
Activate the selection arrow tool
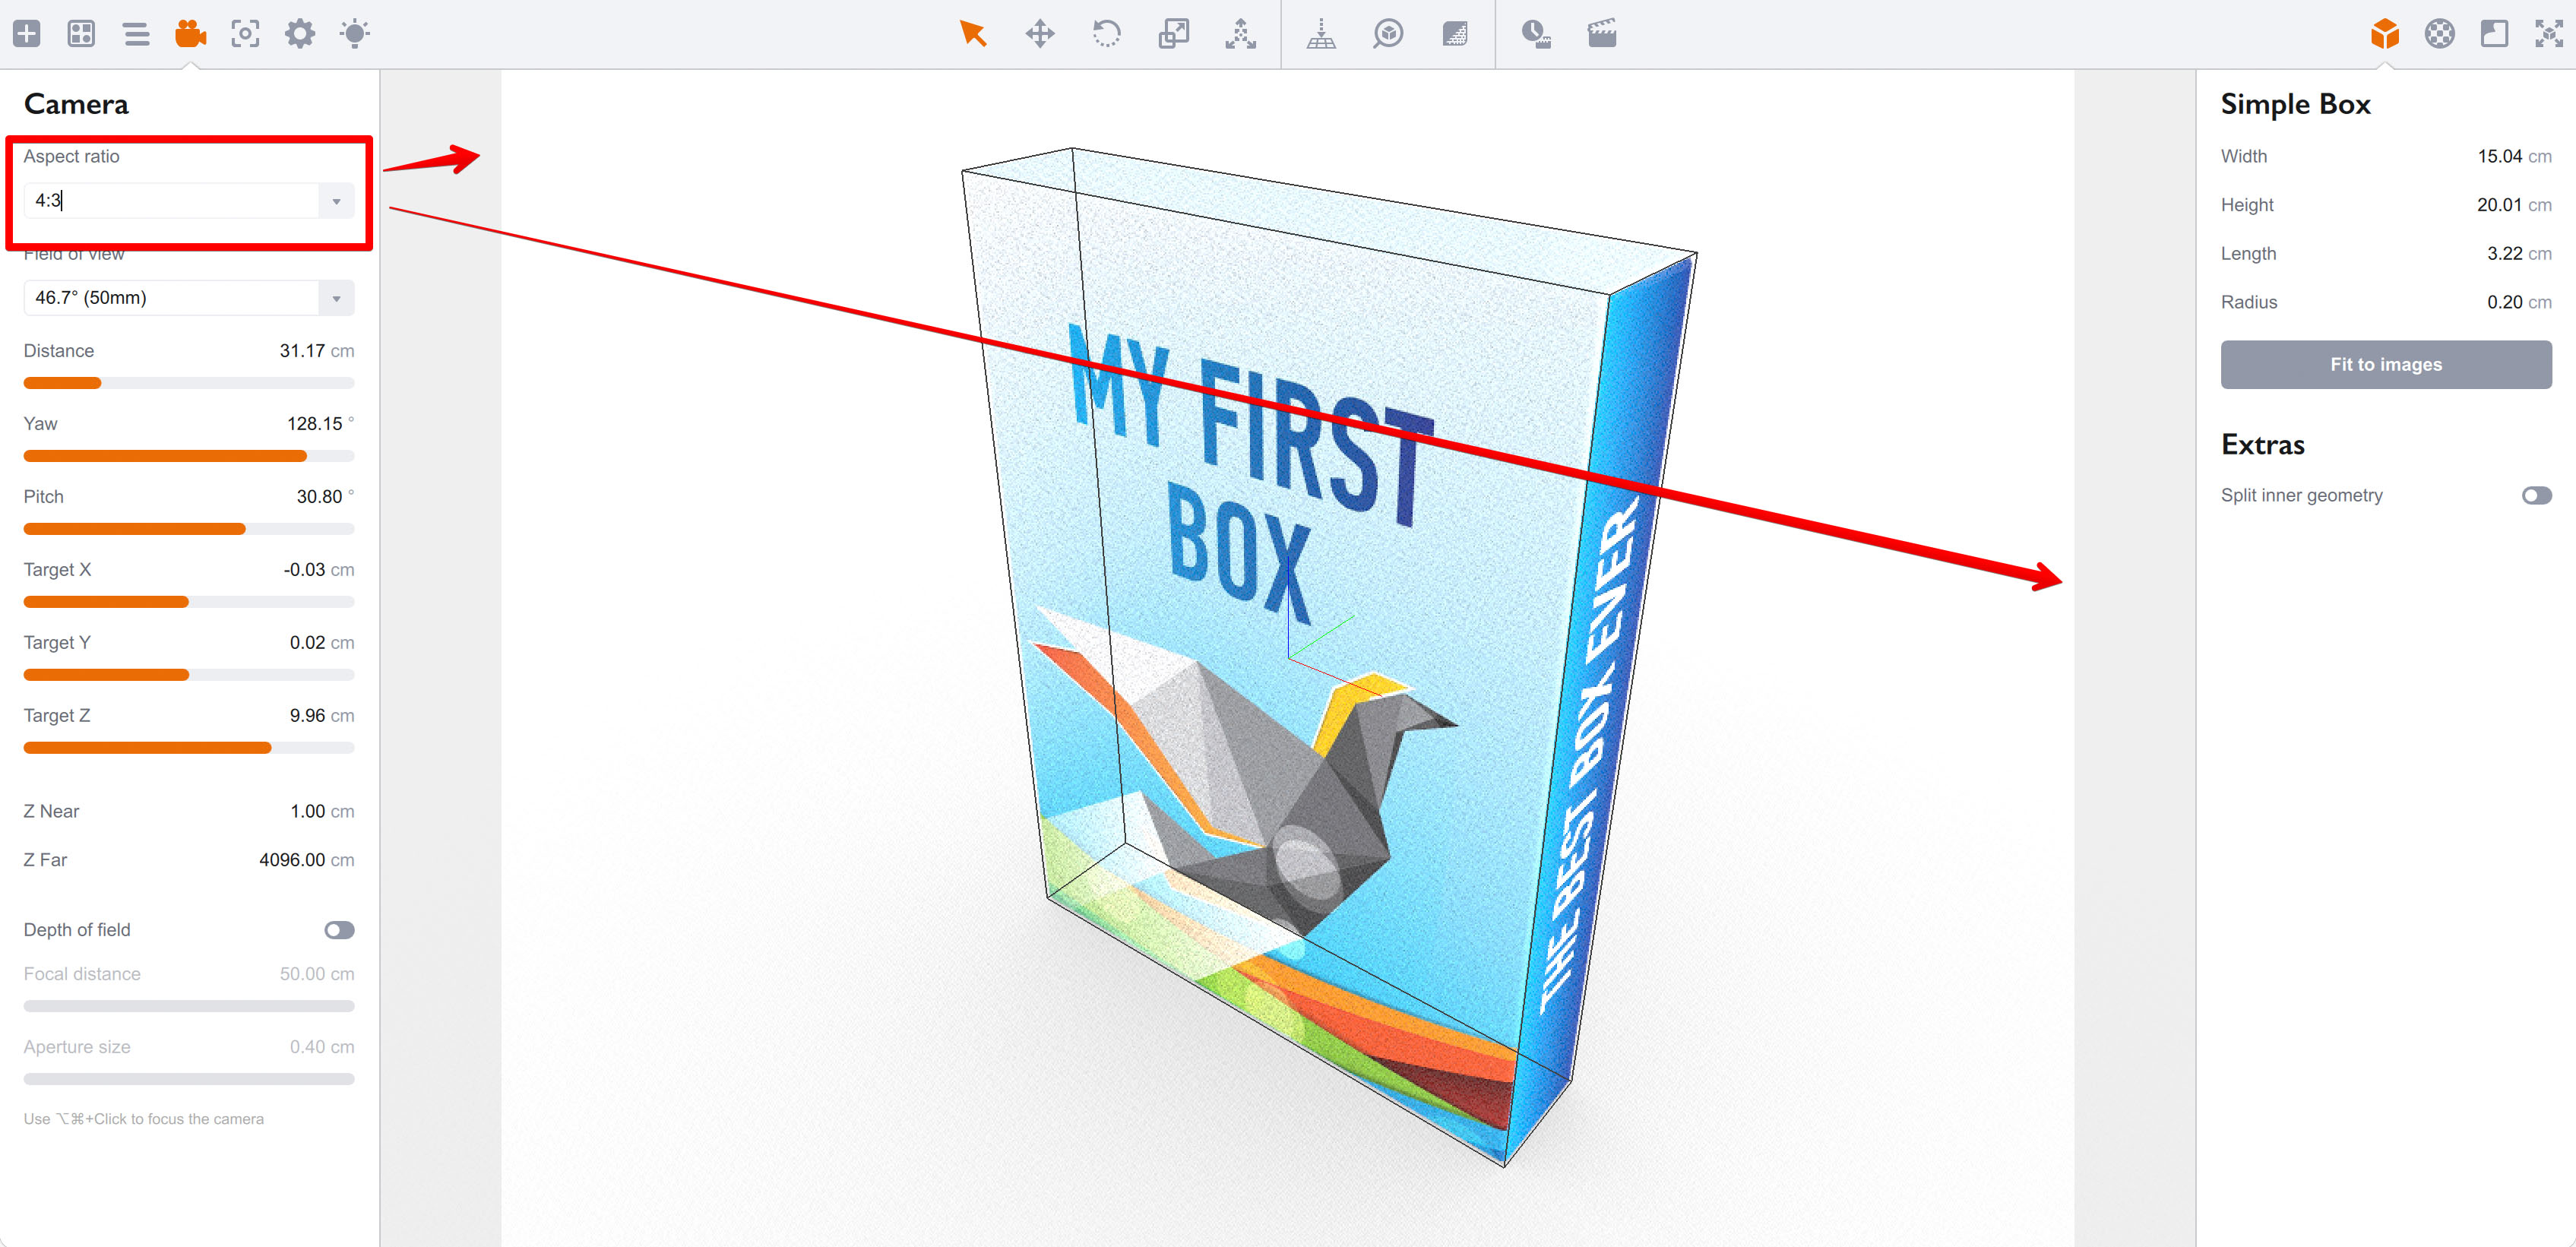click(973, 34)
